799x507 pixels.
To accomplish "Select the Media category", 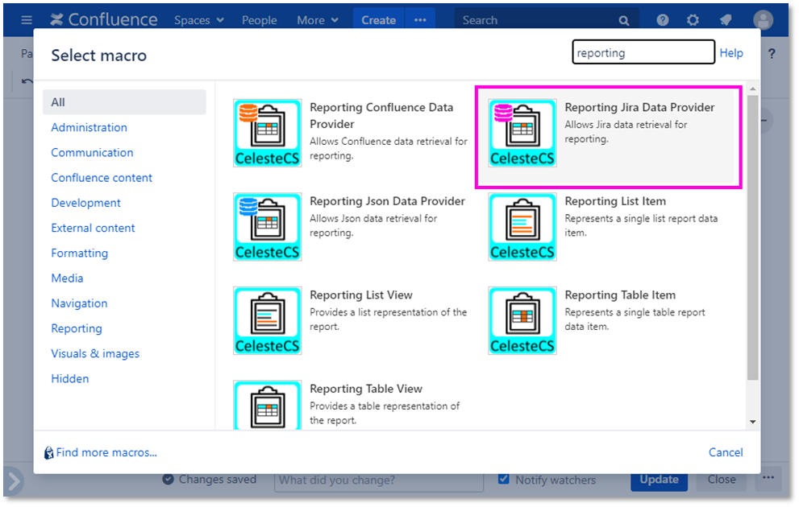I will [67, 278].
